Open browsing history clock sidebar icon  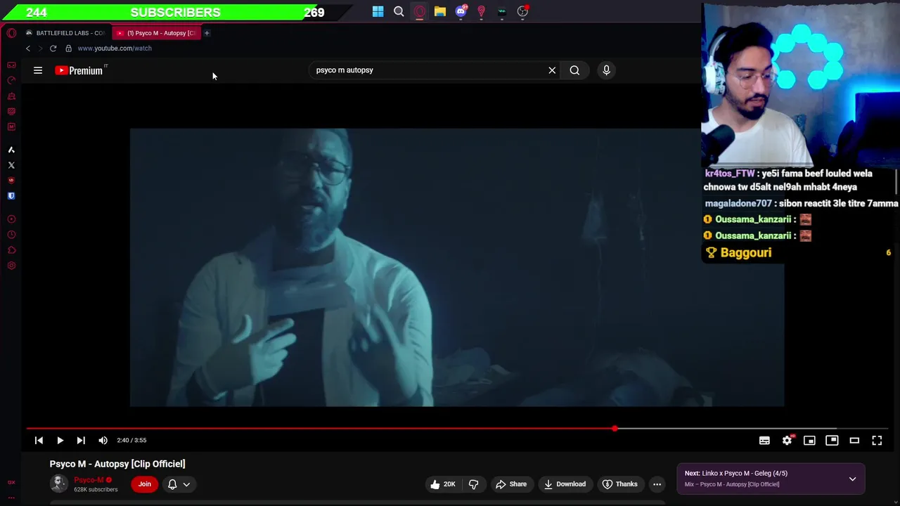[11, 235]
